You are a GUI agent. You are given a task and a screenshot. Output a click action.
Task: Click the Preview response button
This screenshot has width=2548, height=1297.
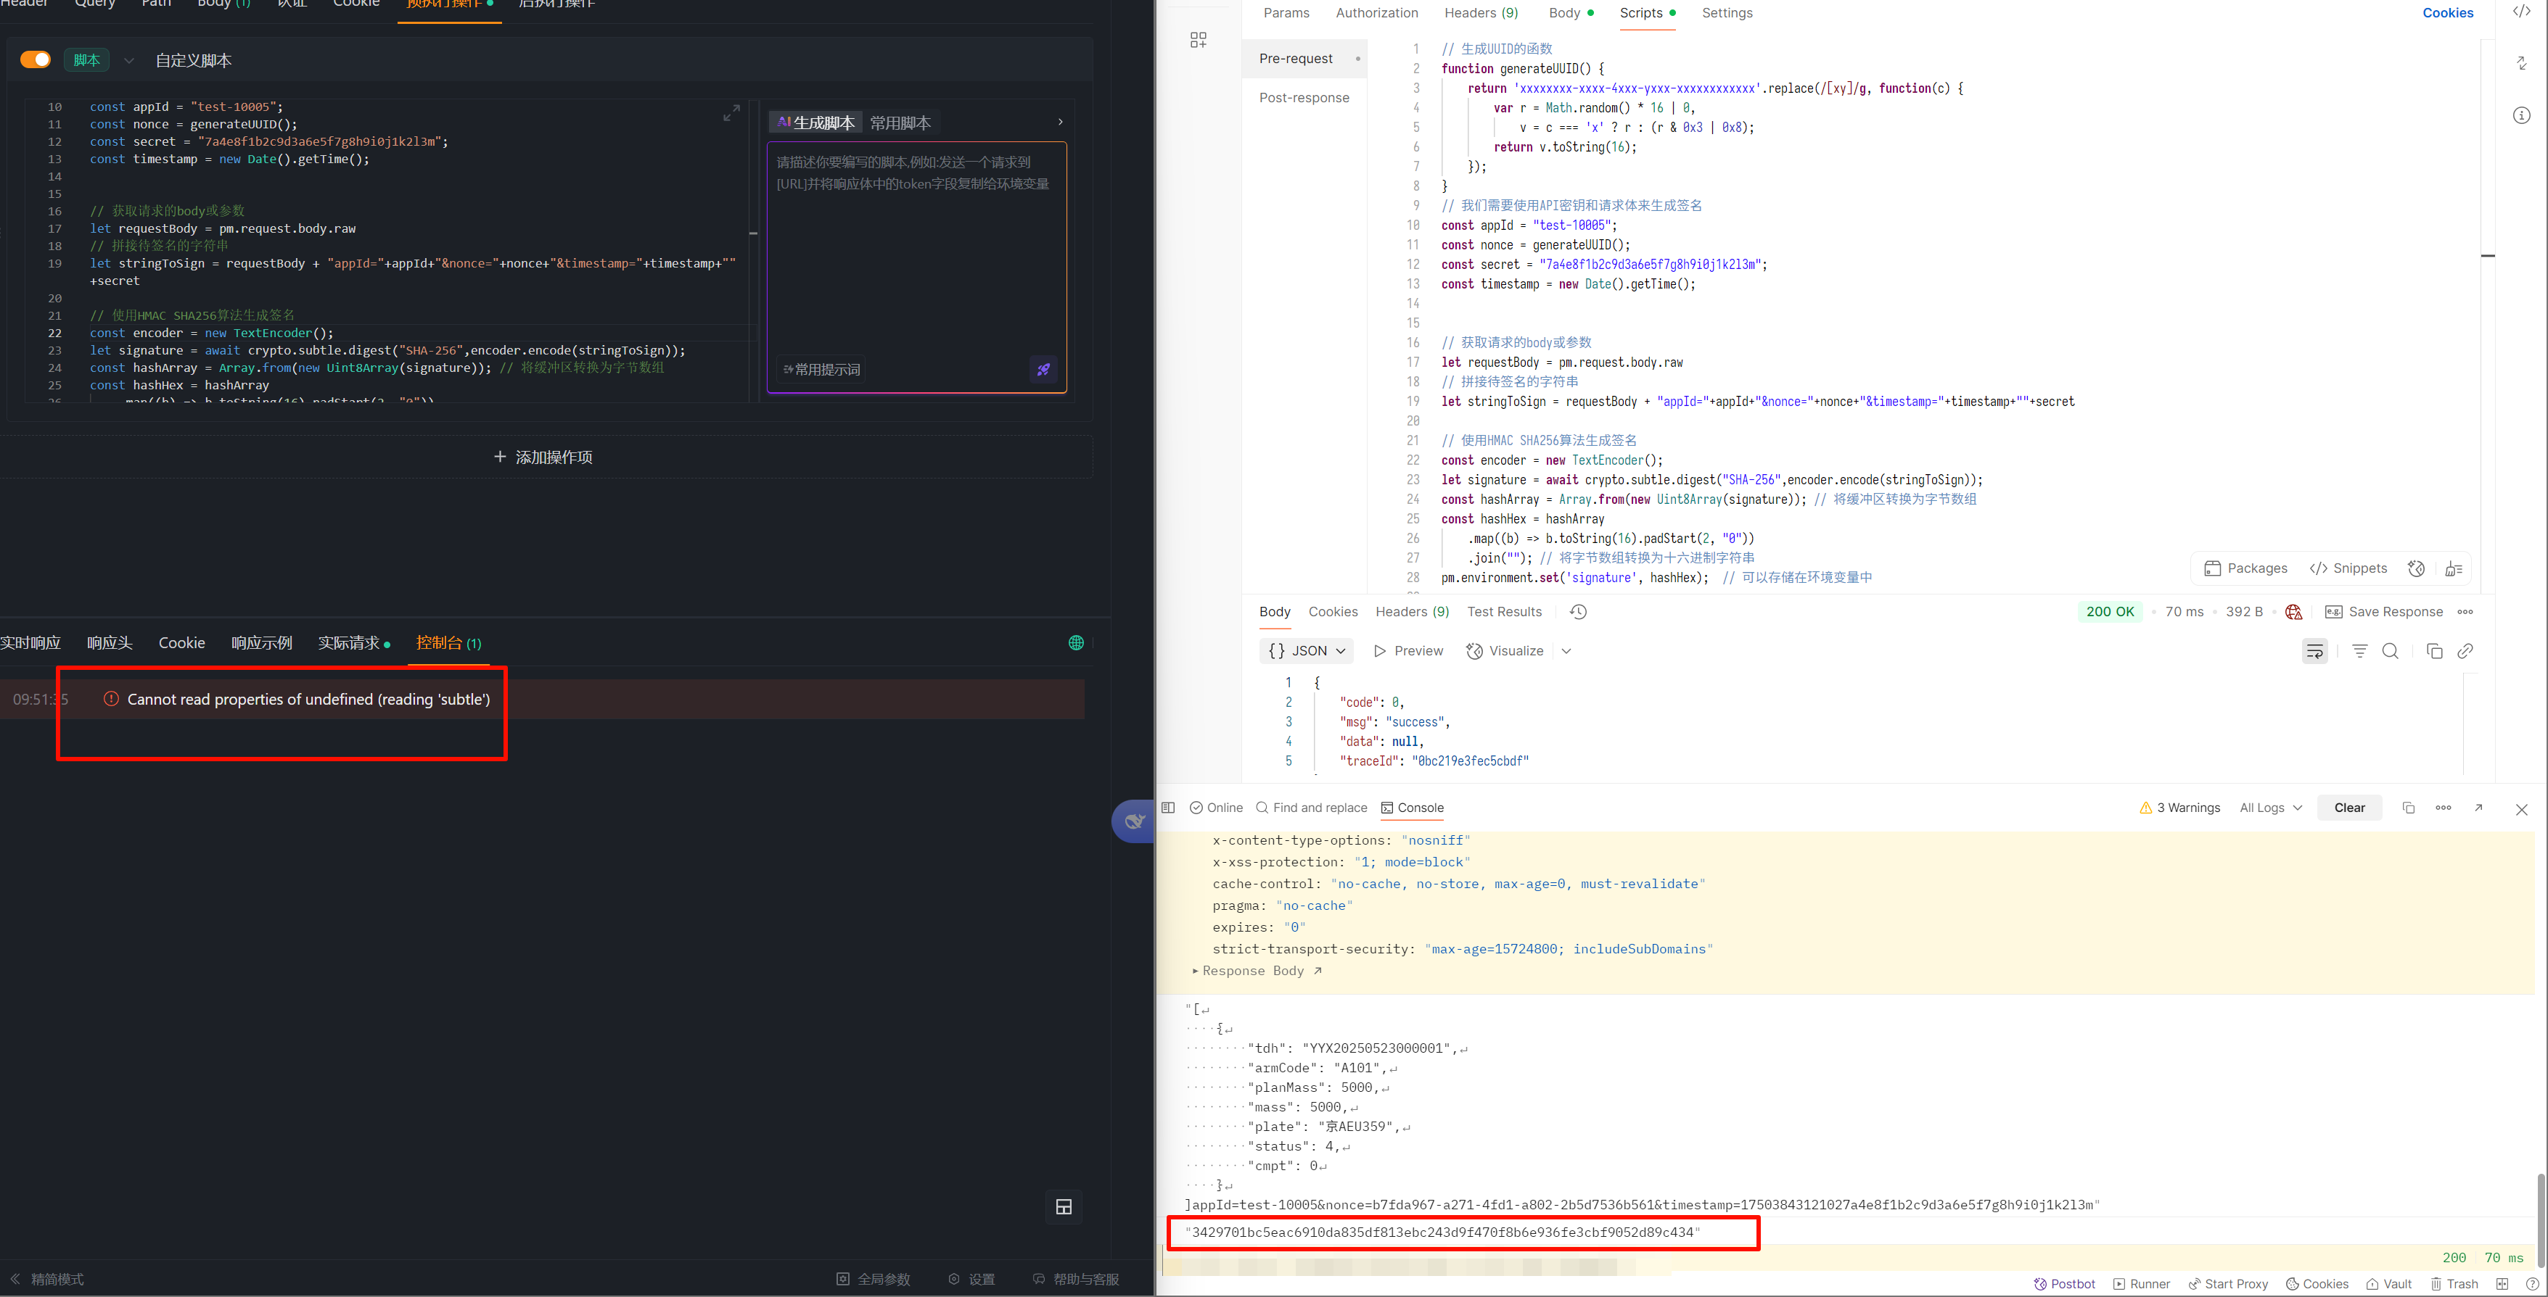tap(1407, 650)
